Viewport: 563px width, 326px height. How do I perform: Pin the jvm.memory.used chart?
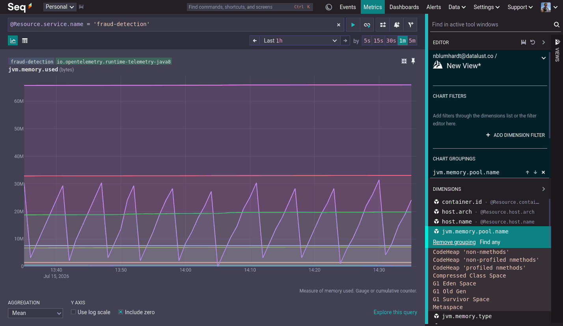(x=413, y=61)
